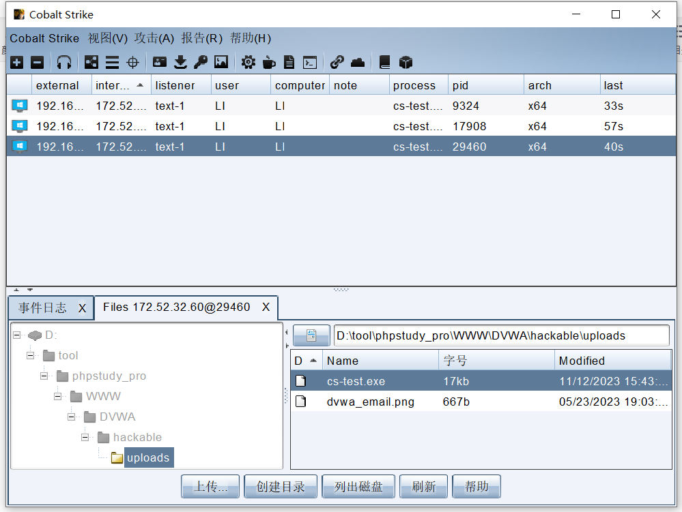The width and height of the screenshot is (682, 512).
Task: Select the session with last 33s
Action: [x=341, y=106]
